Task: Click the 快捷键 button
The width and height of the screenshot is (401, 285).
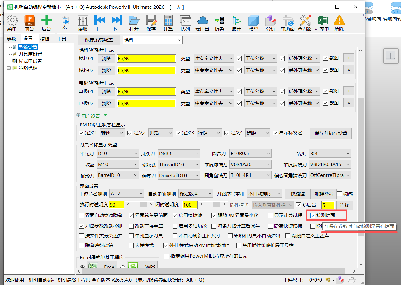Action: coord(297,194)
